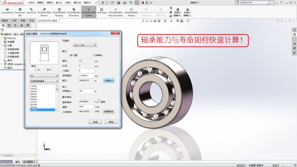This screenshot has height=167, width=297.
Task: Activate SOLIDWORKS Flow Simulation
Action: [116, 12]
